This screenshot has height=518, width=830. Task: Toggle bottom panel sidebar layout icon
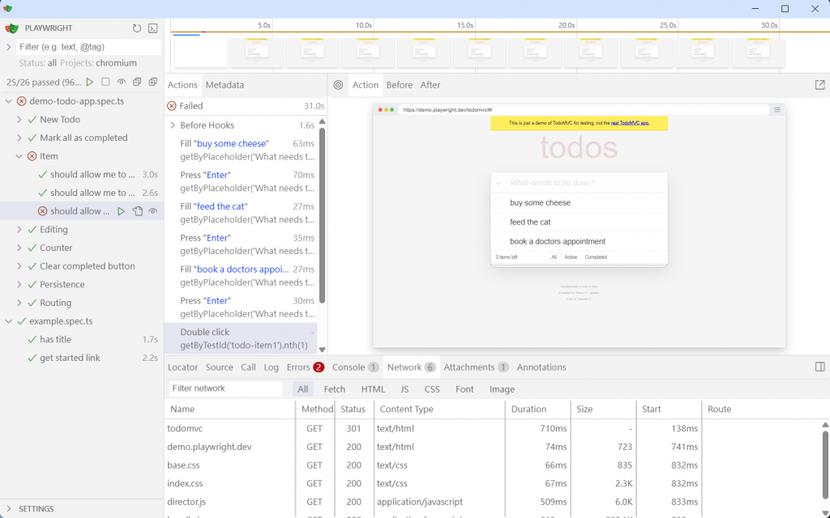pyautogui.click(x=820, y=367)
